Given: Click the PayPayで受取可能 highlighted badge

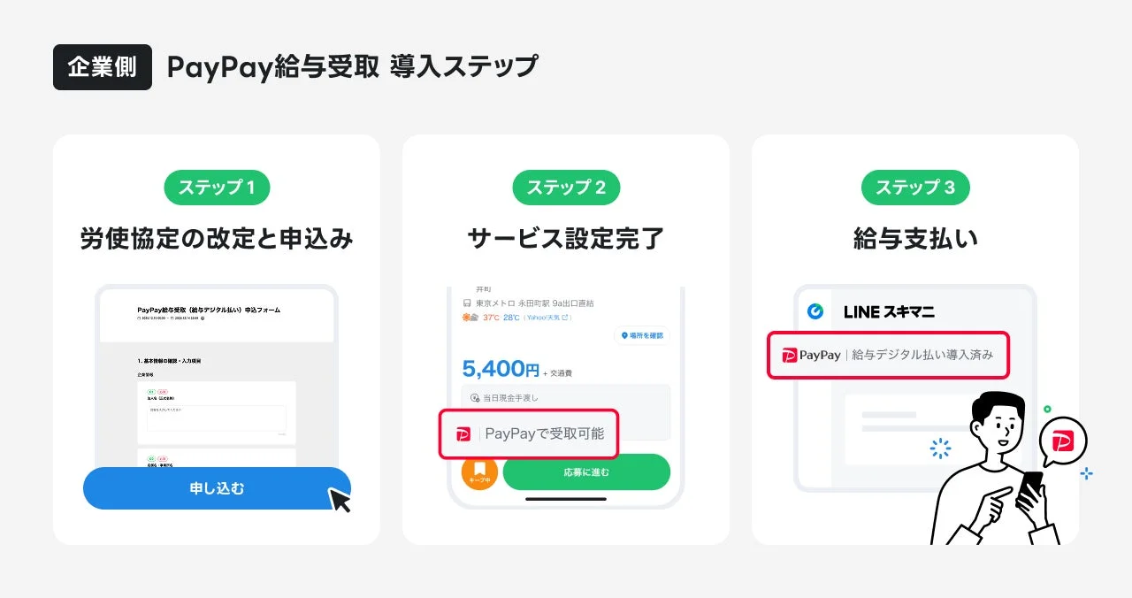Looking at the screenshot, I should 529,433.
